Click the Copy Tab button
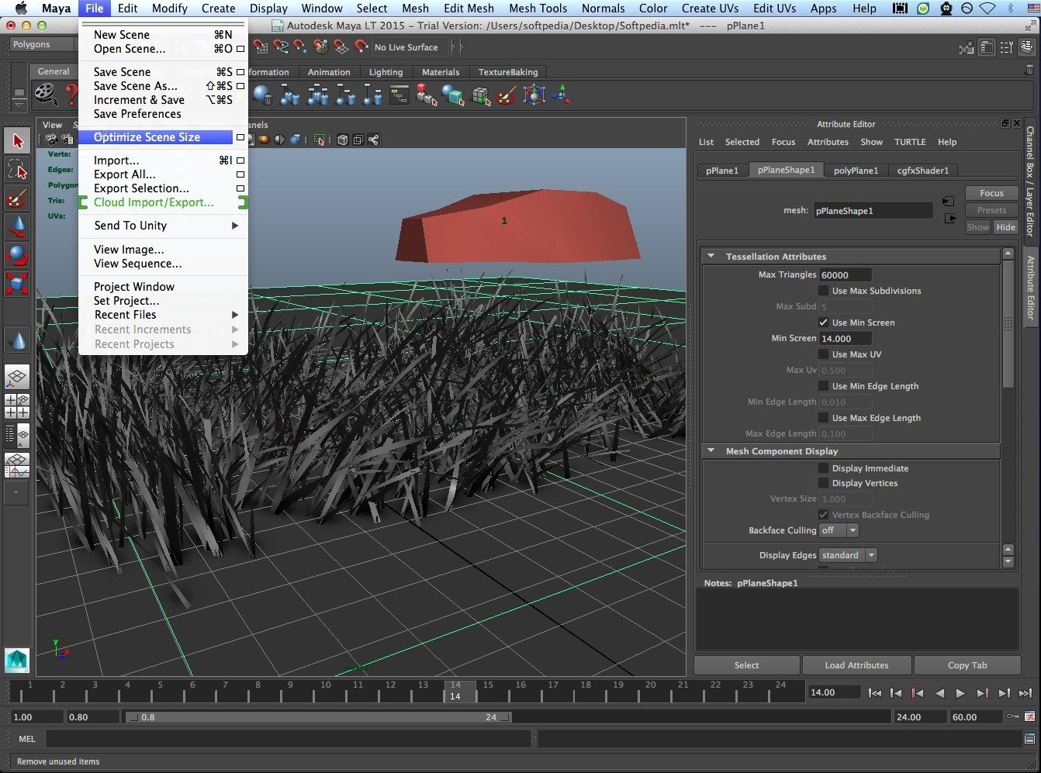Image resolution: width=1041 pixels, height=773 pixels. click(967, 665)
